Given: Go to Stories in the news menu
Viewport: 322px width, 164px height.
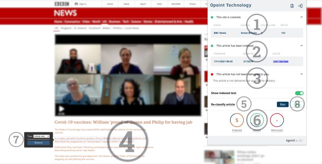Looking at the screenshot, I should (148, 22).
